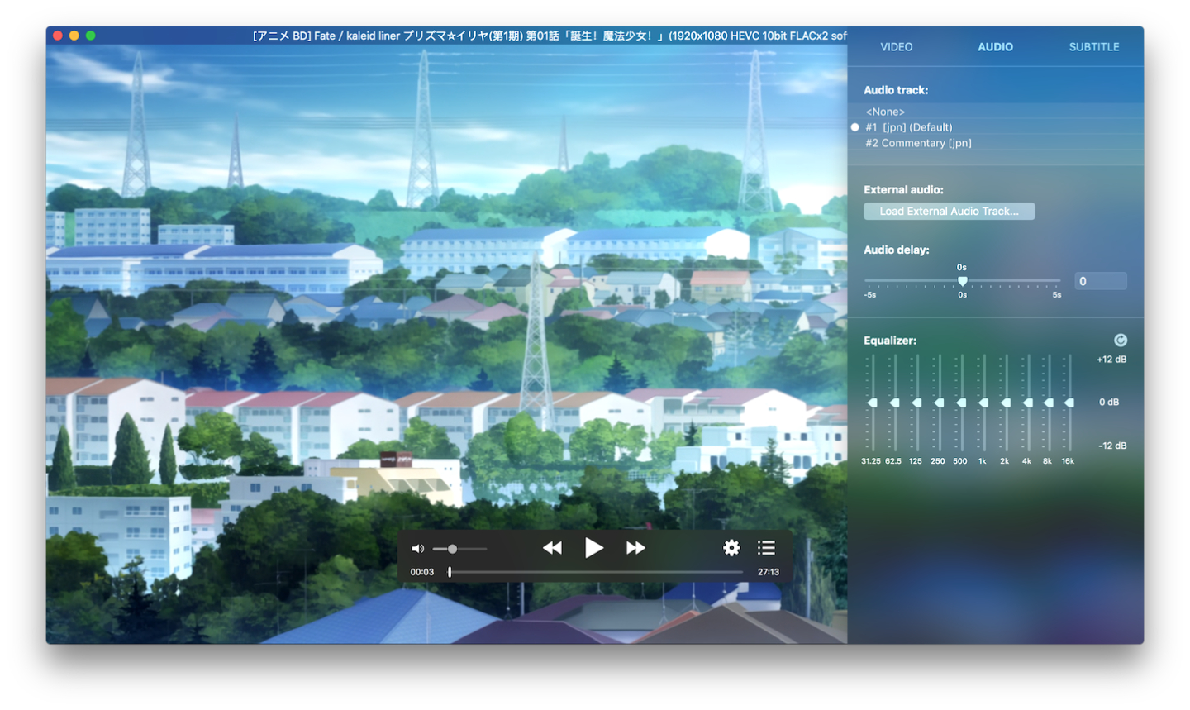This screenshot has height=710, width=1190.
Task: Click the audio delay slider handle
Action: pyautogui.click(x=962, y=281)
